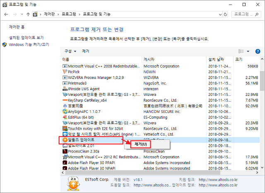This screenshot has width=265, height=193.
Task: Click the 9.20MB size cell
Action: 252,129
